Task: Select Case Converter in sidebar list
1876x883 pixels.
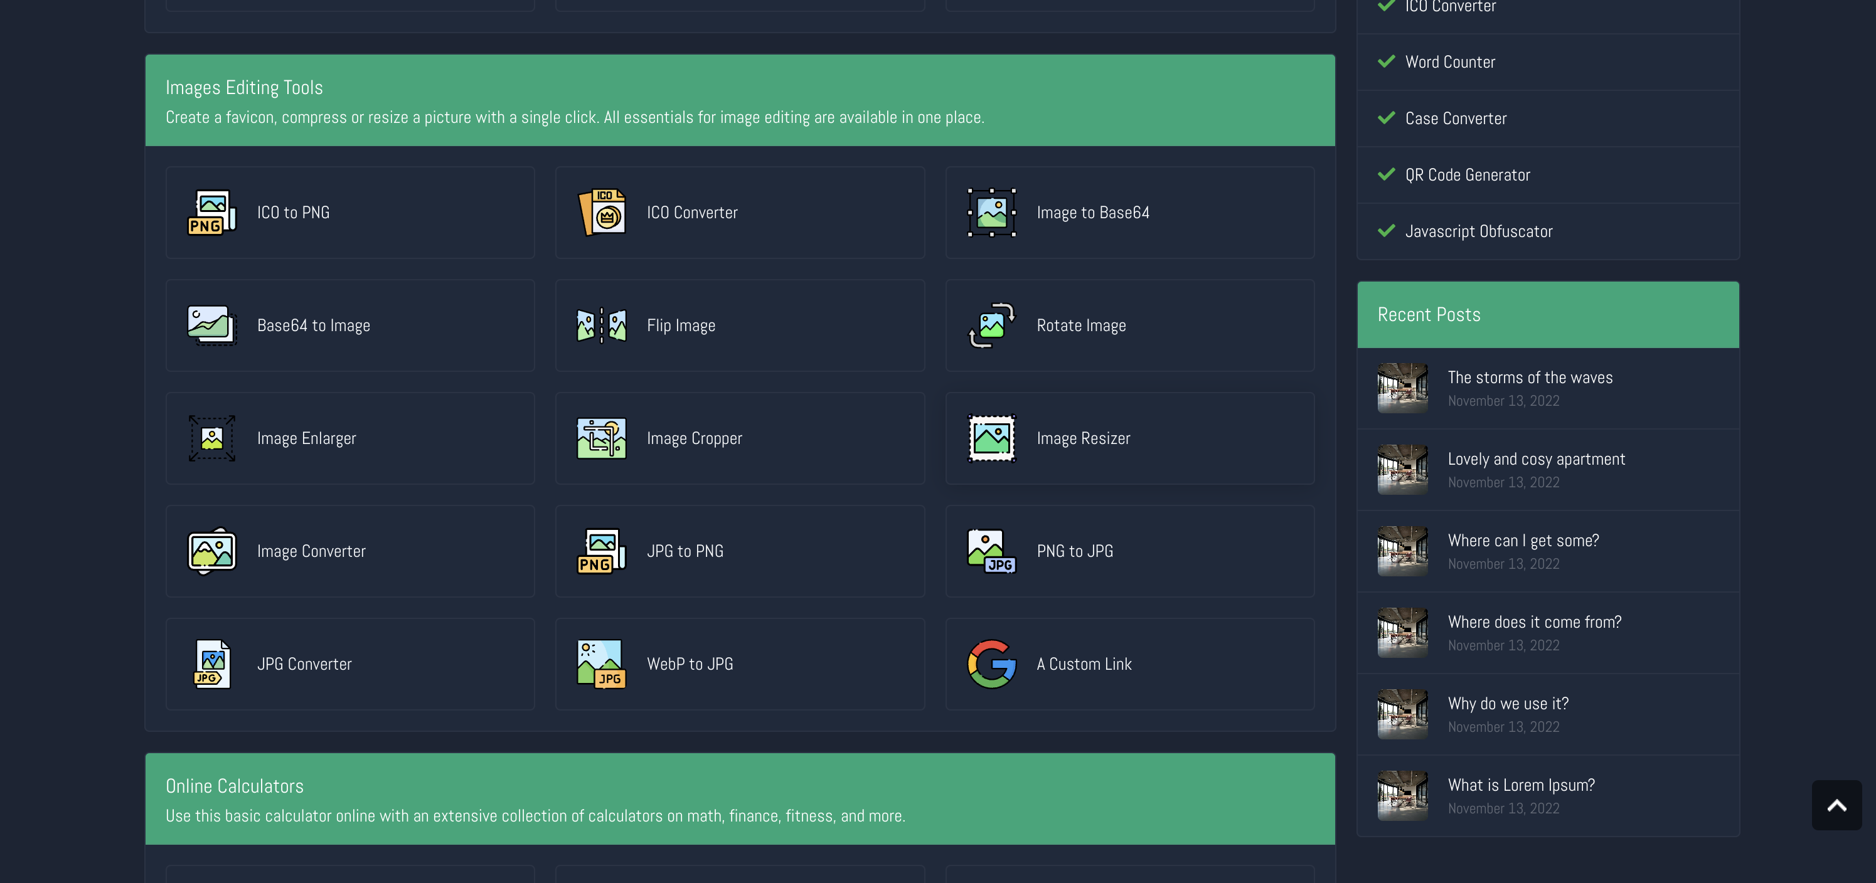Action: (x=1456, y=119)
